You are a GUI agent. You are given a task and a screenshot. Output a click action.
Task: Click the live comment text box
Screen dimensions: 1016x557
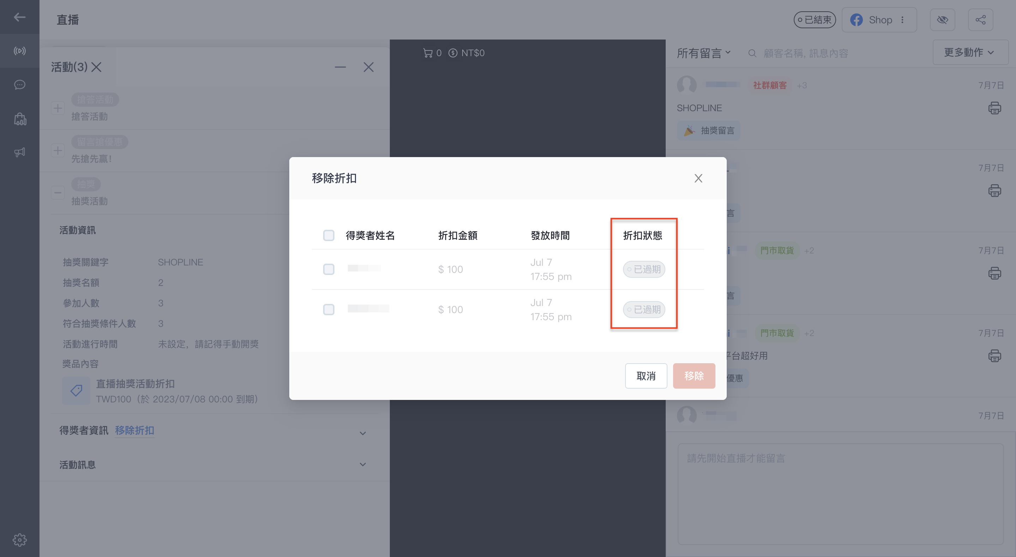840,494
